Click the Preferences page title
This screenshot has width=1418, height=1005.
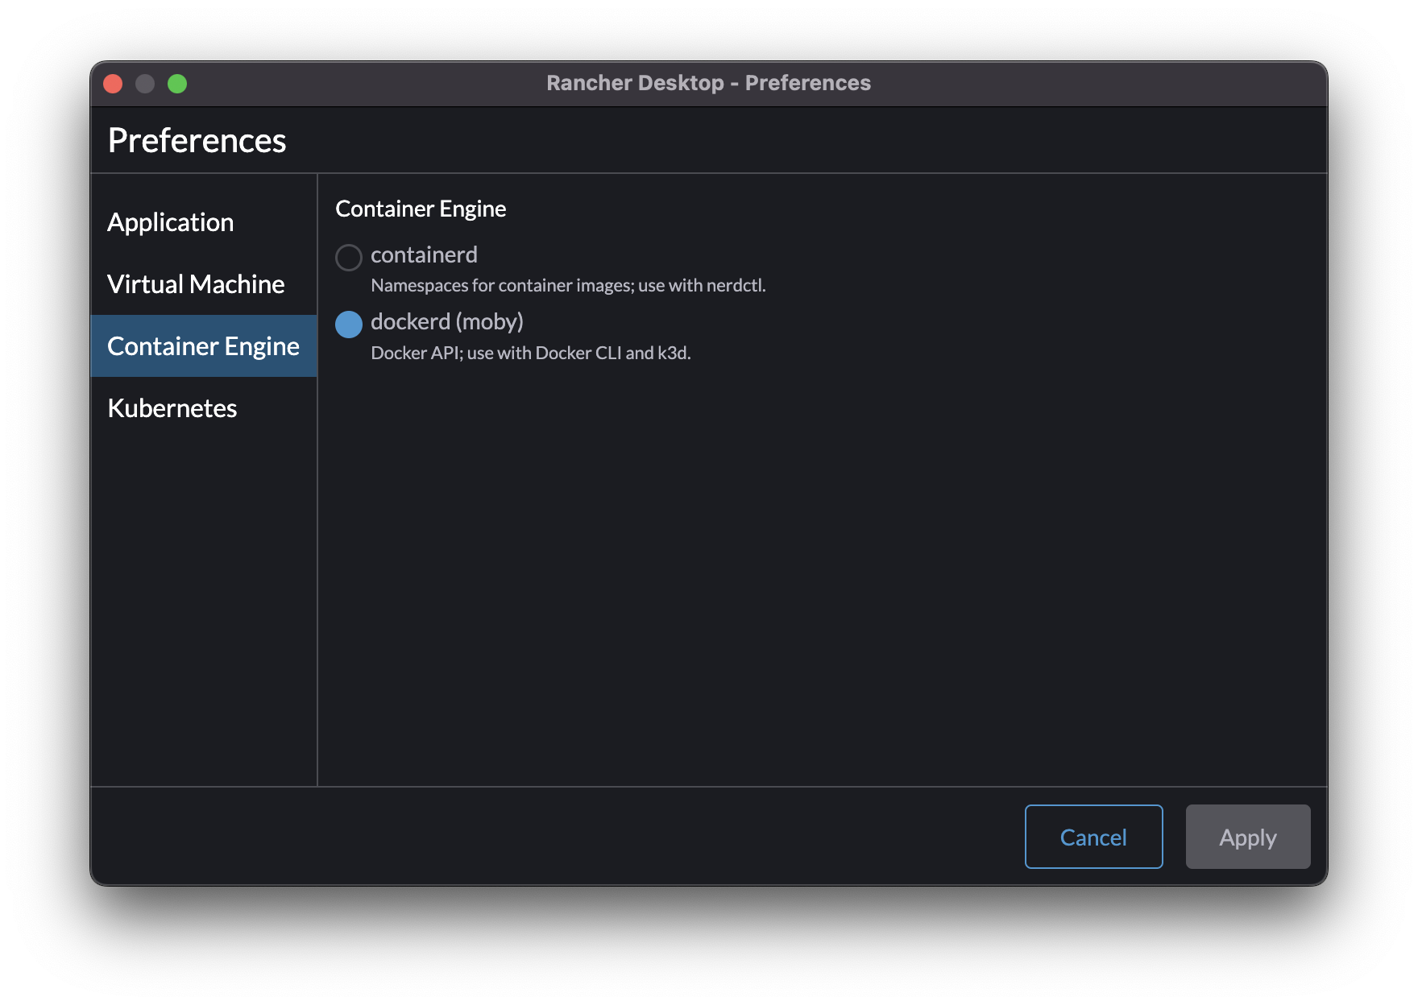[197, 139]
